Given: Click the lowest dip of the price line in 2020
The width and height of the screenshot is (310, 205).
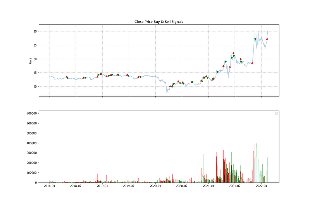Looking at the screenshot, I should click(x=167, y=93).
